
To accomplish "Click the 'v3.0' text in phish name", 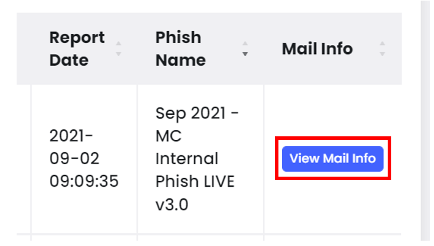I will coord(172,205).
